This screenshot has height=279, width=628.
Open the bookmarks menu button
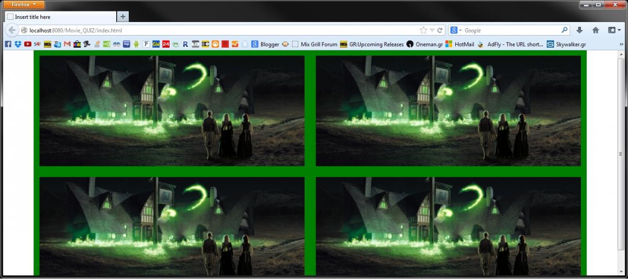click(614, 30)
